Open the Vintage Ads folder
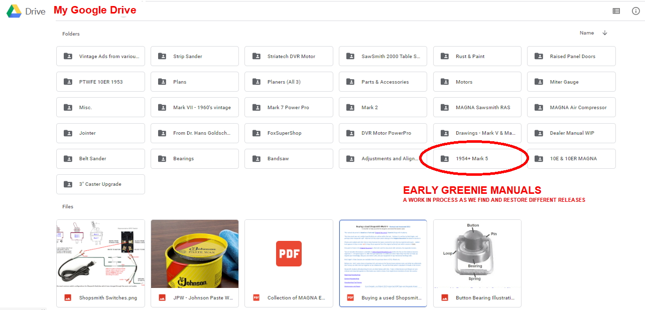The image size is (645, 310). (x=100, y=56)
